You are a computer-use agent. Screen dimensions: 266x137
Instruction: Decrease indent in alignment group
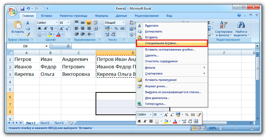click(x=77, y=34)
